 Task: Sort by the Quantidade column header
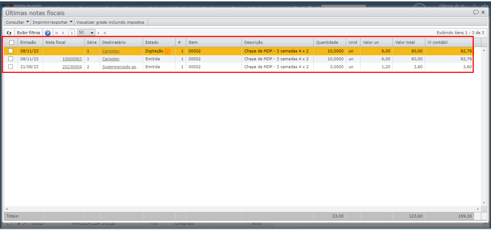click(x=330, y=42)
